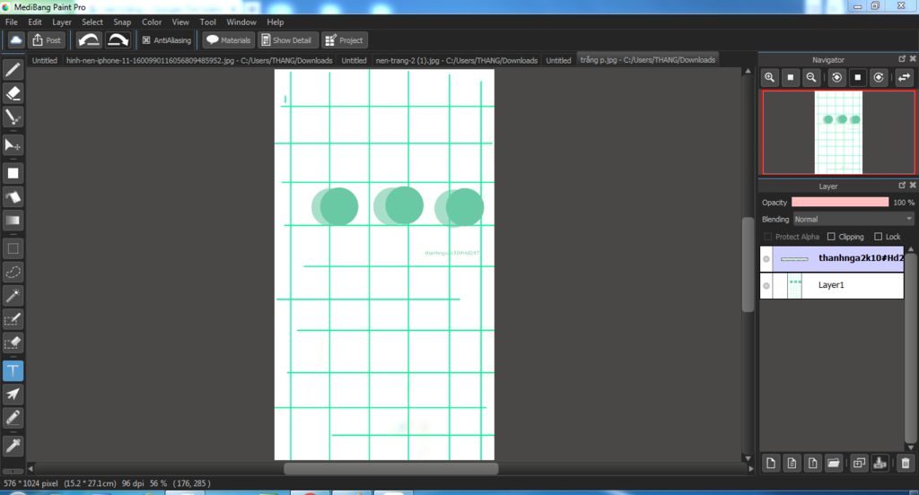Switch to the trắng p.jpg tab
This screenshot has height=495, width=919.
pyautogui.click(x=648, y=60)
